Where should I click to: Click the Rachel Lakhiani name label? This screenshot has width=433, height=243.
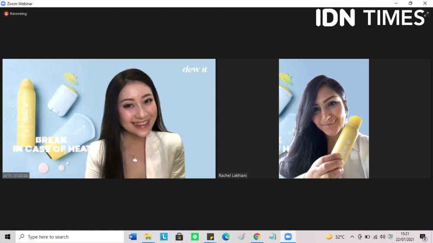[x=233, y=176]
